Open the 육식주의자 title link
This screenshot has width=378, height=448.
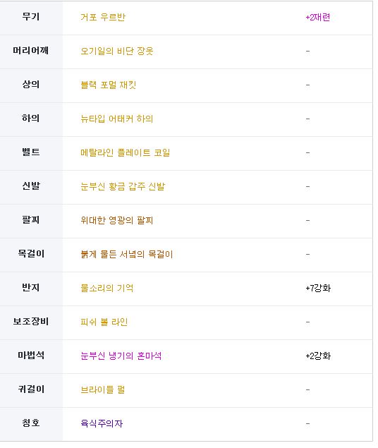tap(102, 424)
